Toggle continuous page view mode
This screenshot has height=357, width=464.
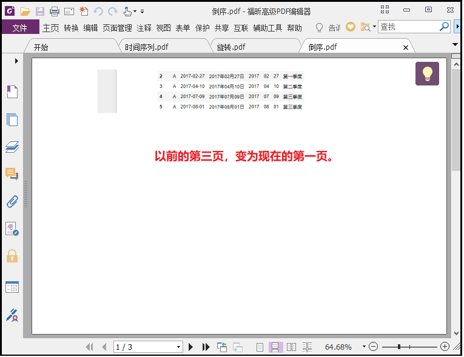coord(275,347)
